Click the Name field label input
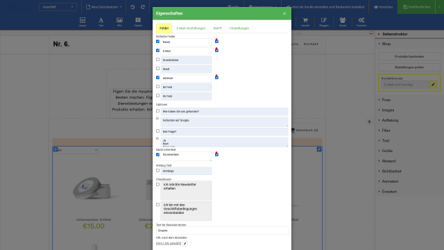 [x=186, y=42]
